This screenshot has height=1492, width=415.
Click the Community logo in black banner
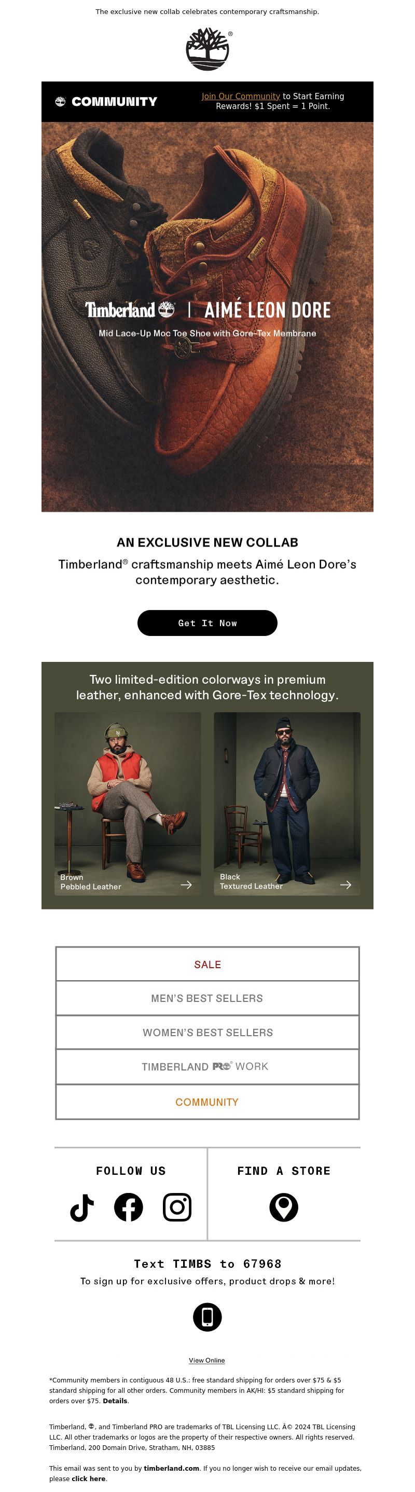106,101
